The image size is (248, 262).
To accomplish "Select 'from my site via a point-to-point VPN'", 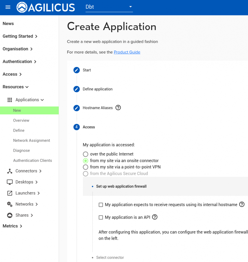I will (85, 167).
